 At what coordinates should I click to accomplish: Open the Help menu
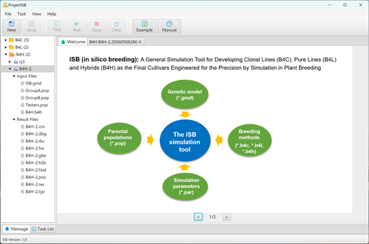click(51, 14)
